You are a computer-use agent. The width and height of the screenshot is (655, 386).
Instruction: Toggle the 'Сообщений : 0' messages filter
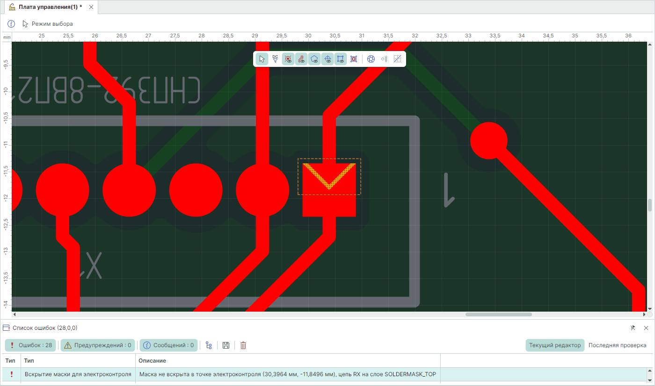point(168,345)
